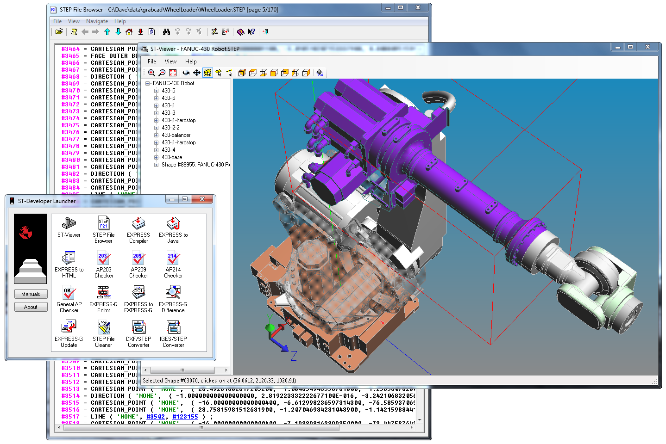Click the cyan up arrow in STEP File Browser

(x=107, y=32)
